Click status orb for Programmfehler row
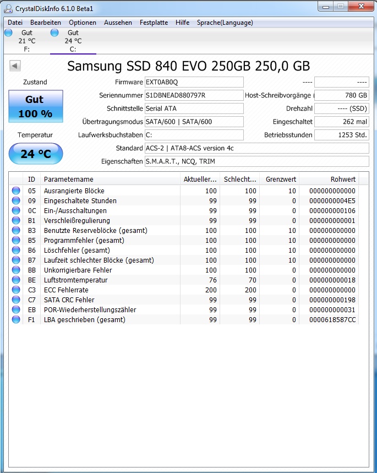Viewport: 377px width, 473px height. (16, 241)
